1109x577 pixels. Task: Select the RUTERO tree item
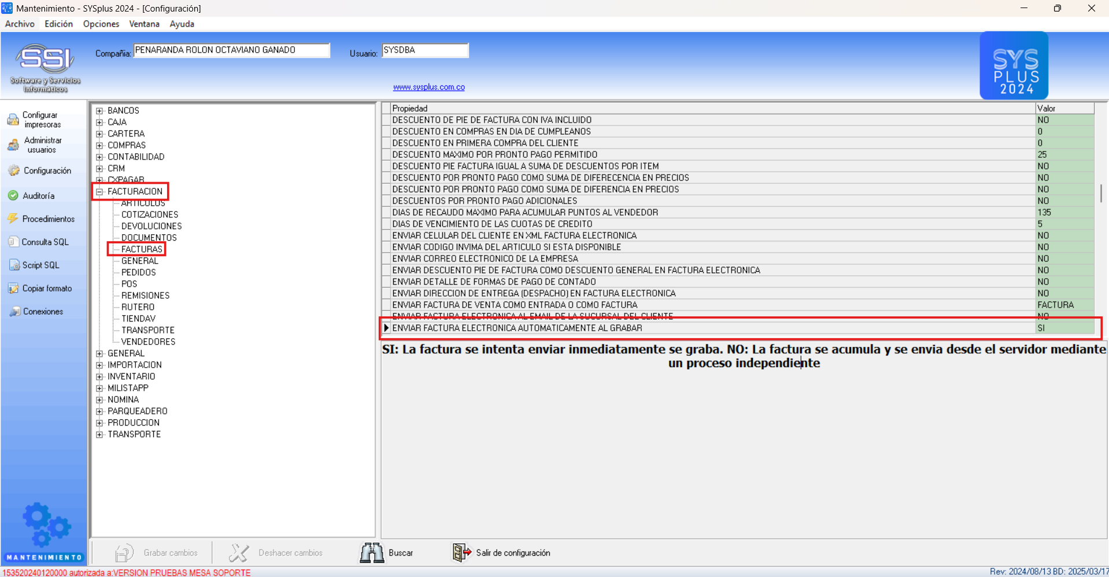tap(138, 307)
